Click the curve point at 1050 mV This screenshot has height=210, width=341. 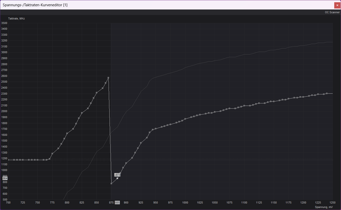pos(215,112)
